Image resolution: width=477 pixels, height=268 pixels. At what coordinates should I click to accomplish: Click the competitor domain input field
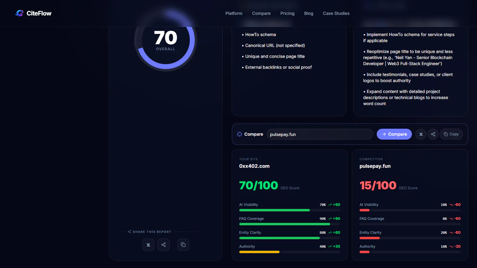320,134
